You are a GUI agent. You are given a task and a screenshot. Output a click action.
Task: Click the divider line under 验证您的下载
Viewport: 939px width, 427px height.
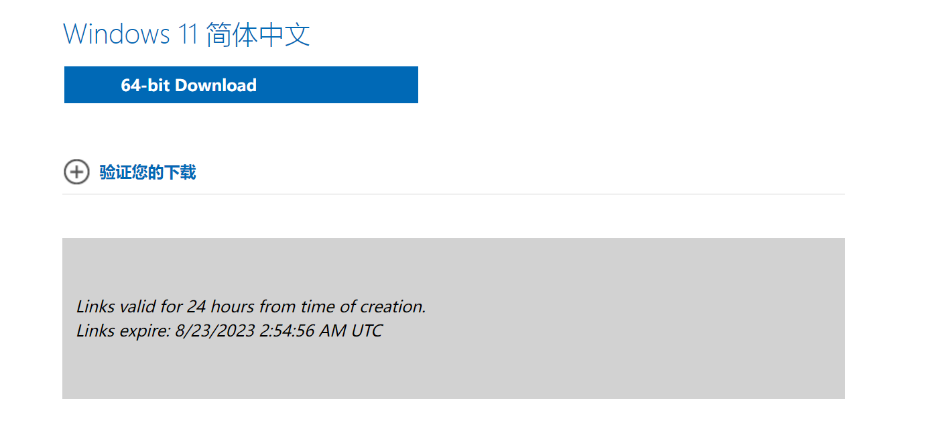pyautogui.click(x=453, y=194)
